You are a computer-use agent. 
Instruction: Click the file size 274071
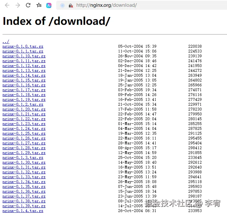click(195, 90)
